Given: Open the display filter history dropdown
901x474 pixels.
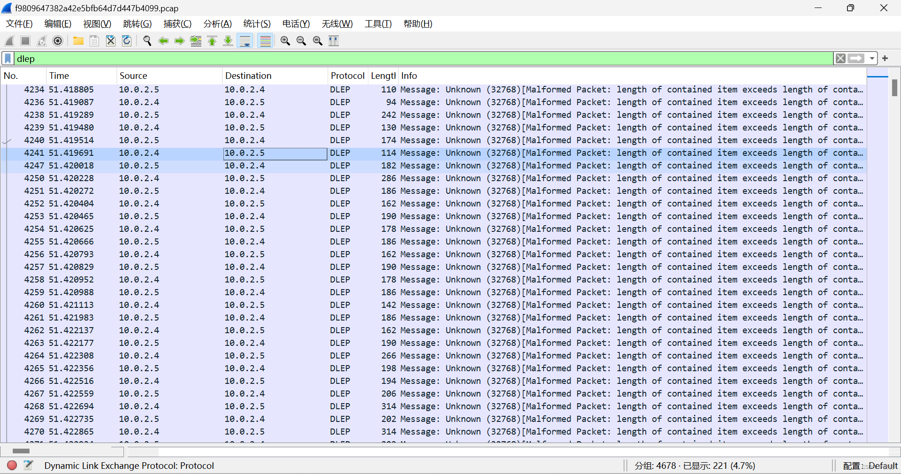Looking at the screenshot, I should 871,59.
